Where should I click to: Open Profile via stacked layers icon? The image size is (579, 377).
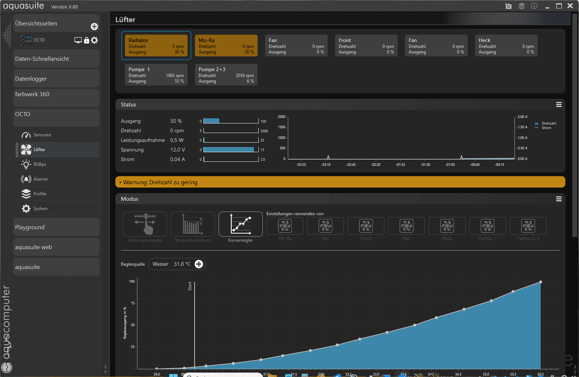(x=26, y=194)
